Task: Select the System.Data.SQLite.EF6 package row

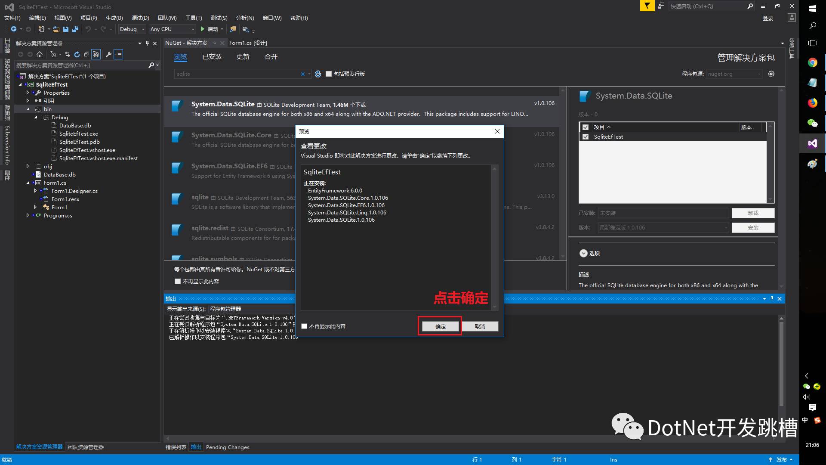Action: click(361, 171)
